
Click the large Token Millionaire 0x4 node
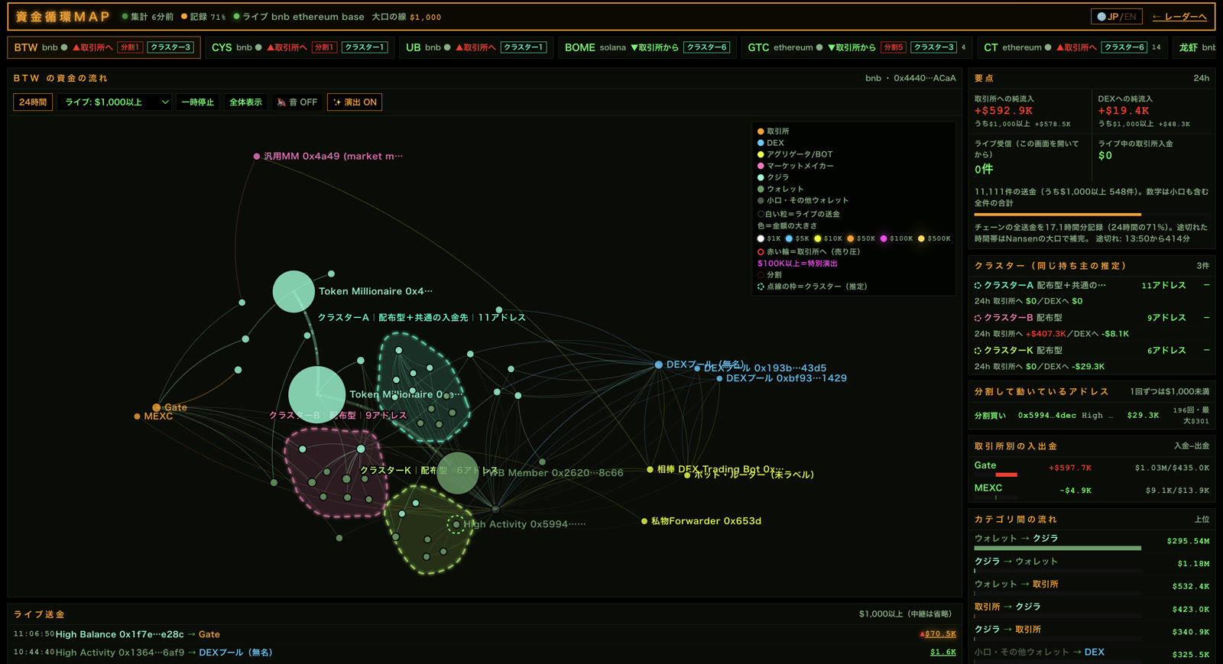coord(294,291)
